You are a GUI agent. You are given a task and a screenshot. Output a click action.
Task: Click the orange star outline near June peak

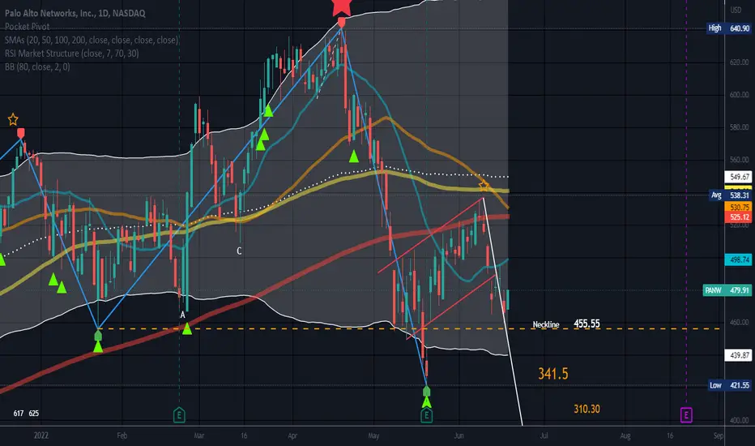tap(484, 186)
